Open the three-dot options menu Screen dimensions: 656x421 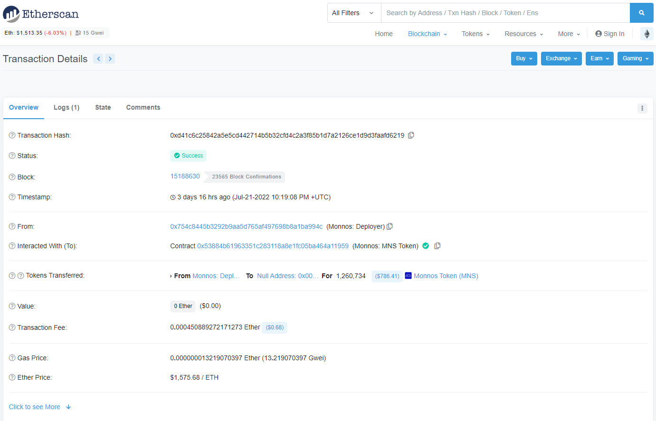642,108
